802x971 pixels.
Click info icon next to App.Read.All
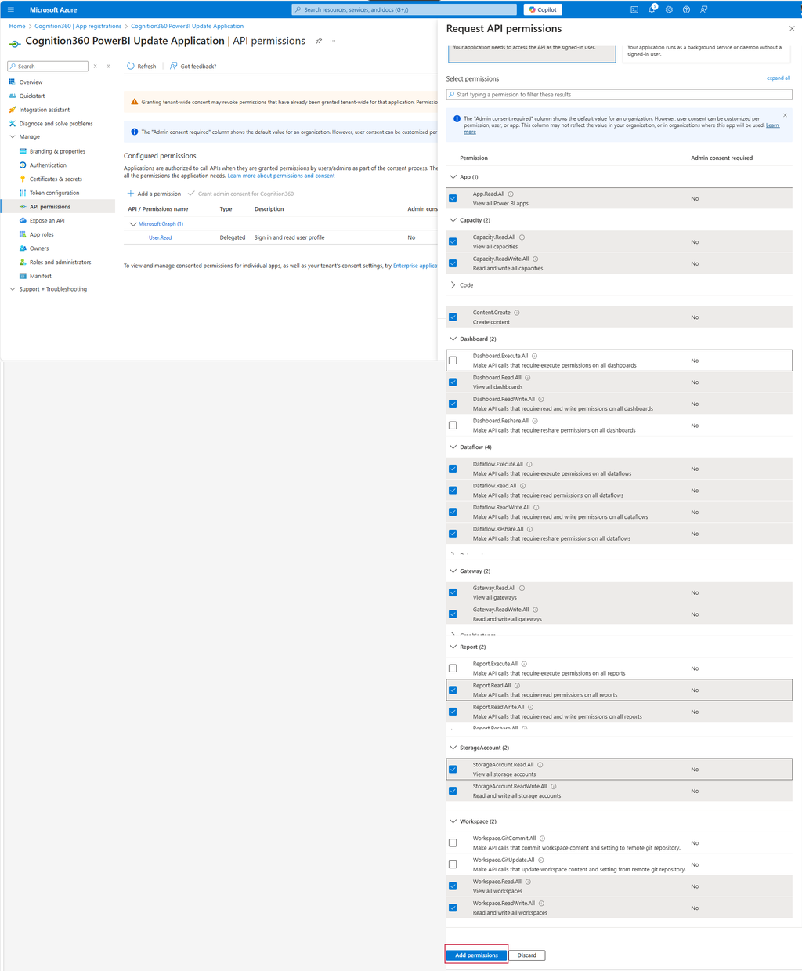pyautogui.click(x=511, y=194)
